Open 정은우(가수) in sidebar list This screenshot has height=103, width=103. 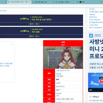[93, 17]
